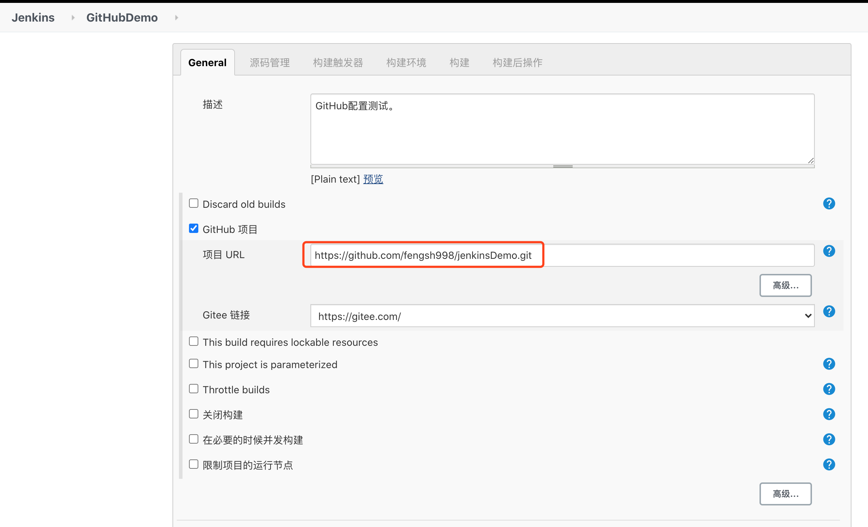Switch to the 源码管理 tab
This screenshot has width=868, height=527.
click(270, 62)
